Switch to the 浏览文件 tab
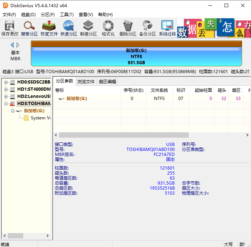The width and height of the screenshot is (251, 247). (x=86, y=82)
